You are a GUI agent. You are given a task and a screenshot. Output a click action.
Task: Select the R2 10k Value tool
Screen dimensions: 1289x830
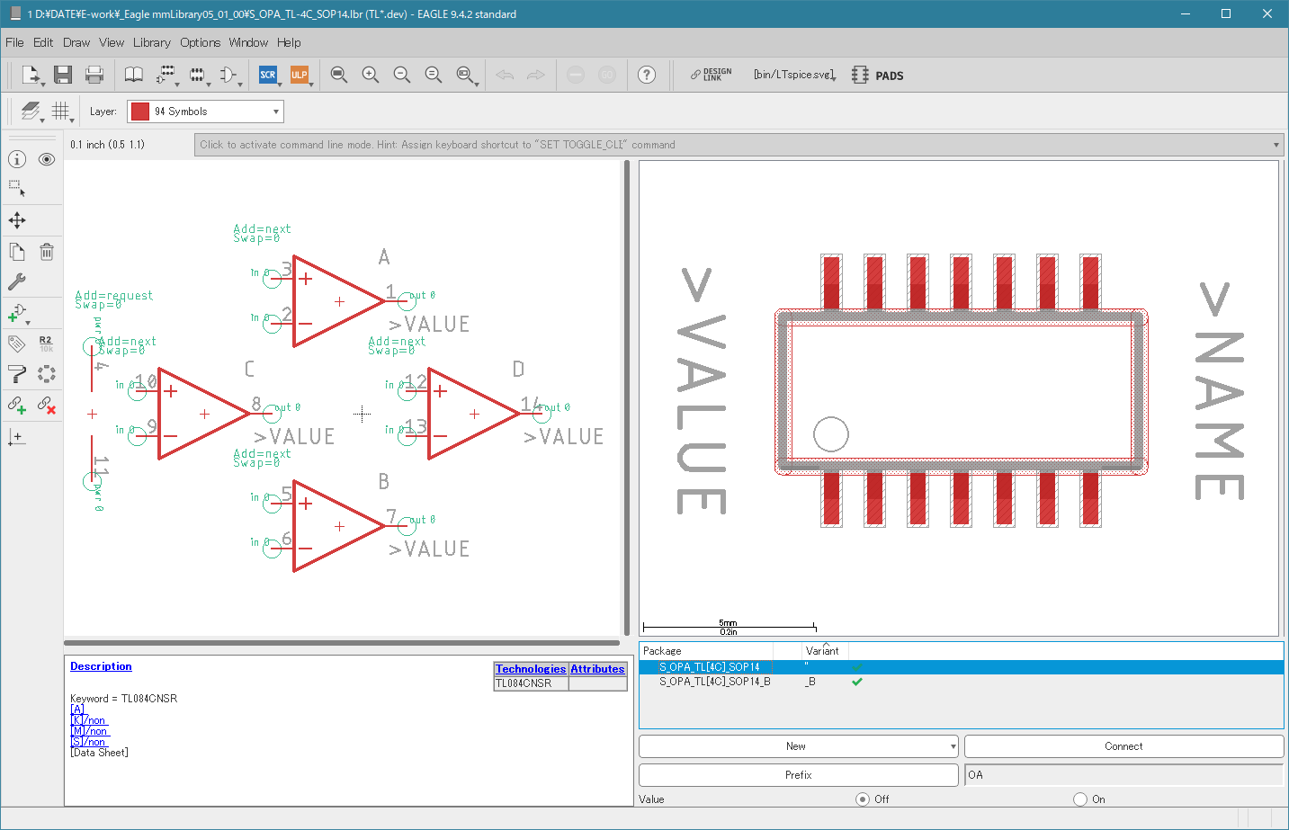pos(47,344)
